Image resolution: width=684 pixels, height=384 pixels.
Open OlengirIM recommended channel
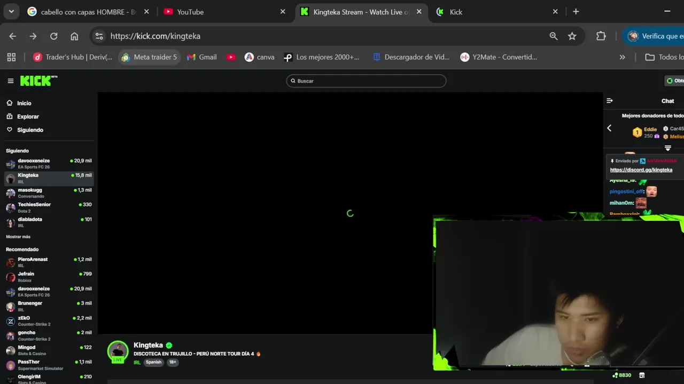tap(49, 379)
